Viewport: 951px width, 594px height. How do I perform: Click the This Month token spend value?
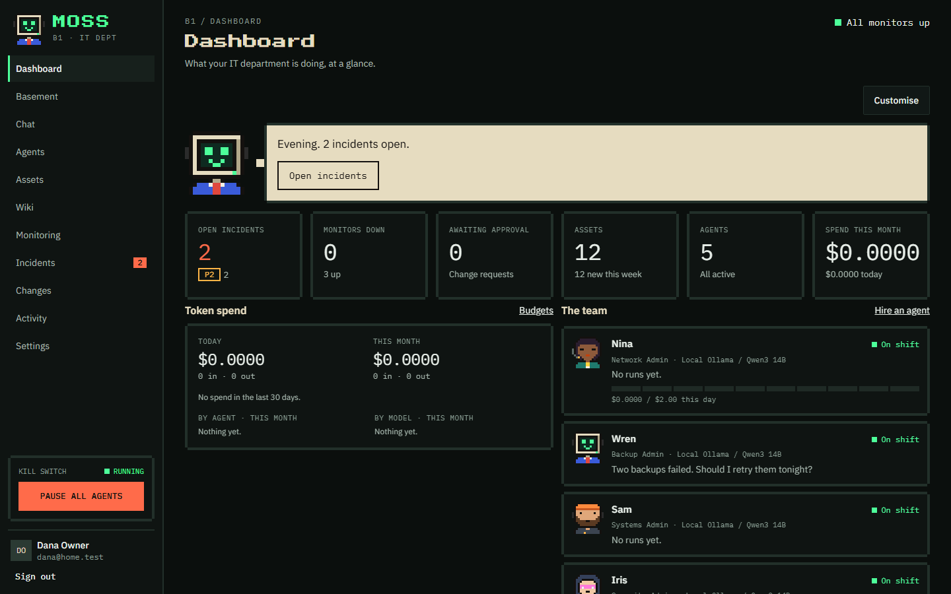pos(406,360)
